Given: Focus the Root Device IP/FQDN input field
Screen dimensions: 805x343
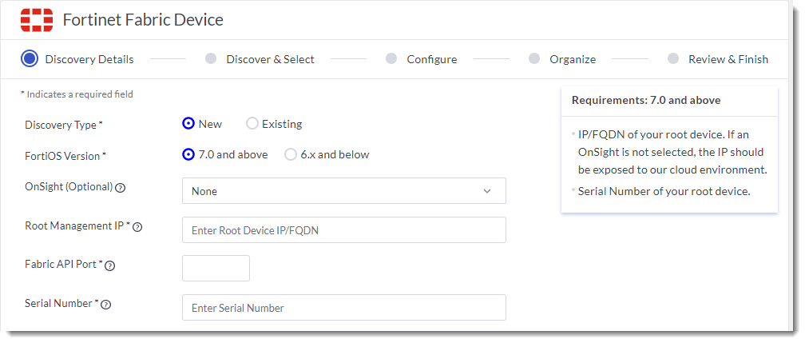Looking at the screenshot, I should [x=343, y=230].
